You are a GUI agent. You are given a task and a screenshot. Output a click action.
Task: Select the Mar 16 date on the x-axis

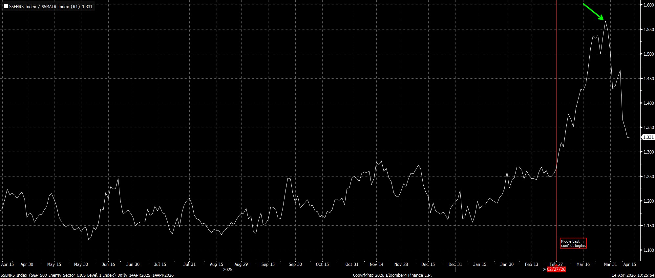(x=583, y=264)
